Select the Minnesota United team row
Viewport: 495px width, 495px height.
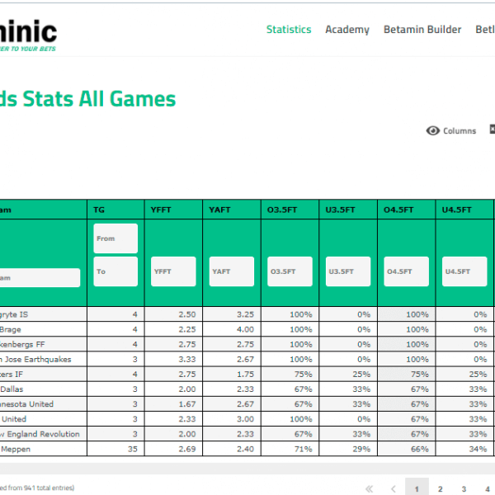pos(247,404)
